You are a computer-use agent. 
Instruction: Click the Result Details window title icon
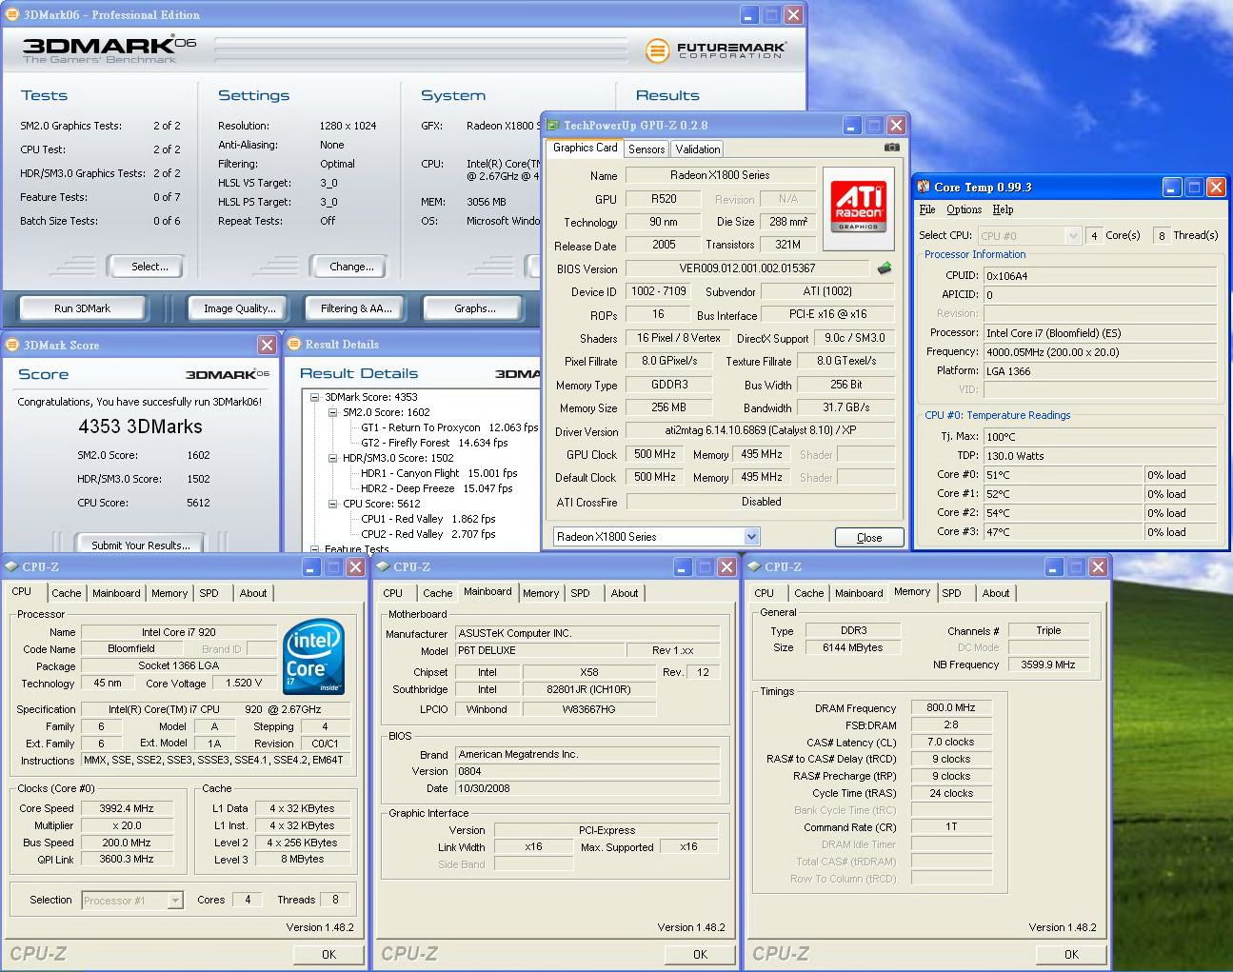pos(294,344)
